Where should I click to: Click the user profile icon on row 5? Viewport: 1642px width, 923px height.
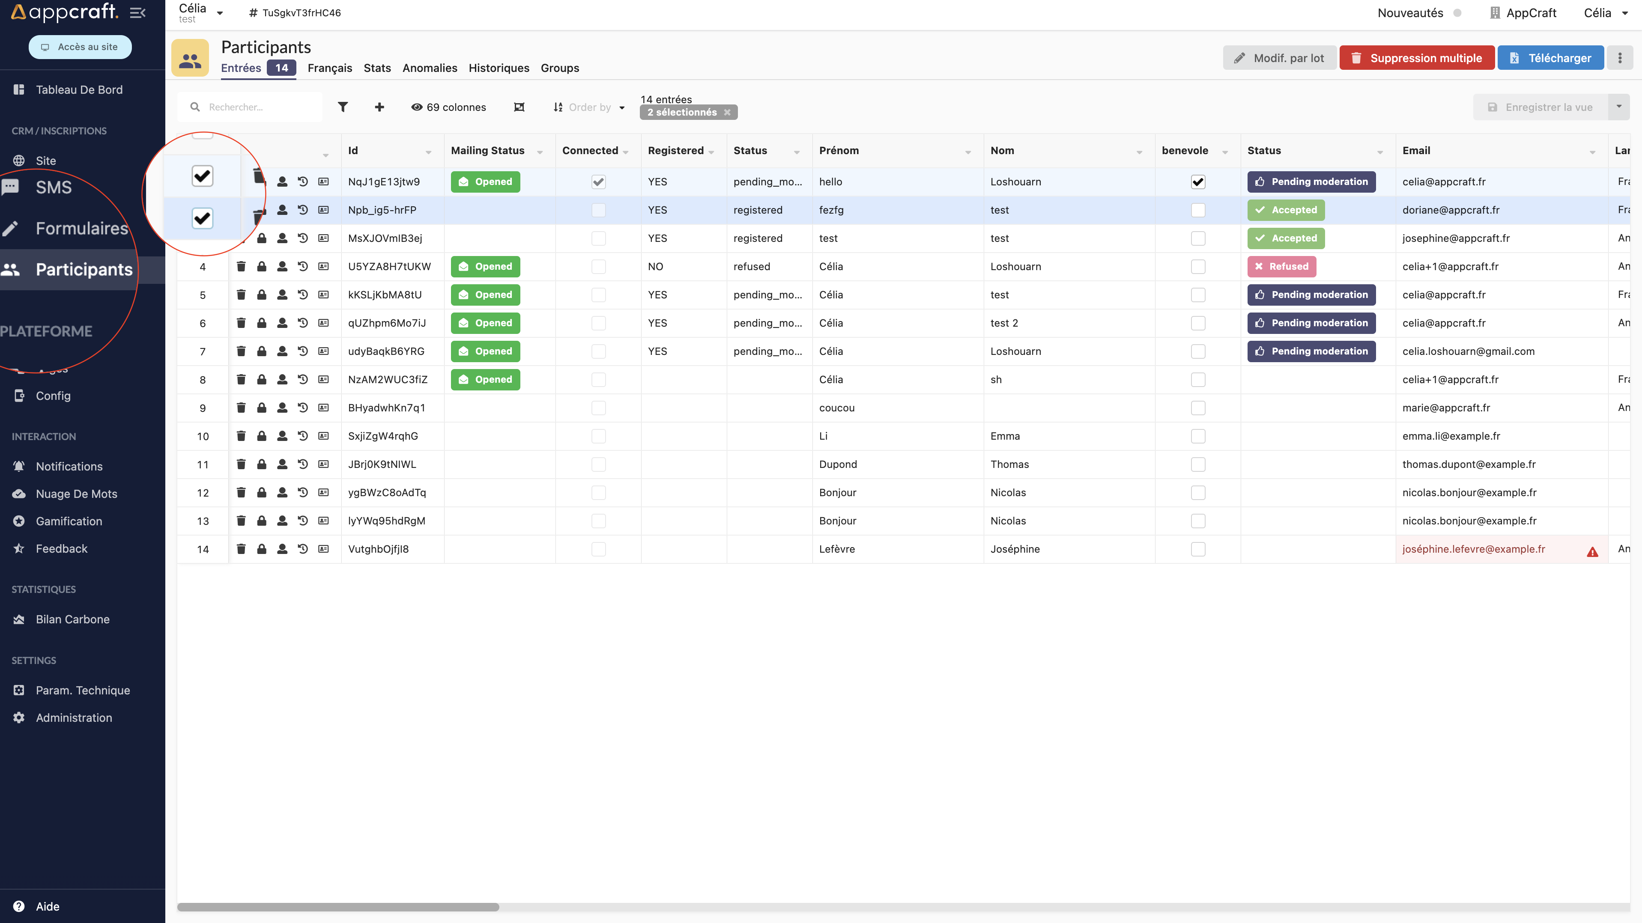tap(282, 295)
